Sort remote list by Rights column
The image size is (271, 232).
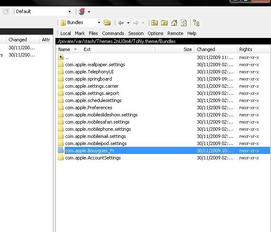pos(253,49)
